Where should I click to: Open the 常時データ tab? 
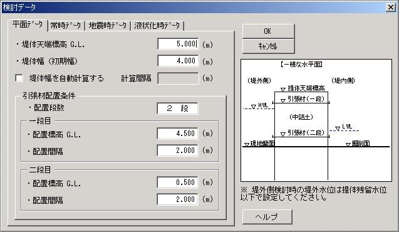66,26
